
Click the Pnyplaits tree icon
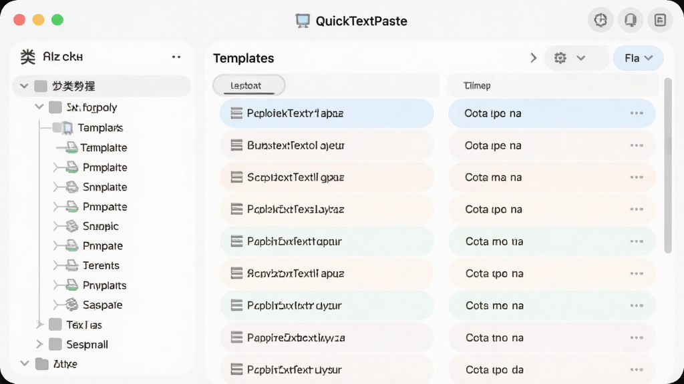72,285
